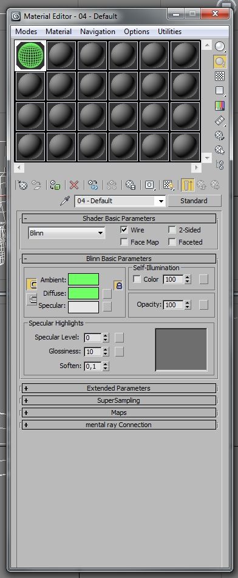Click the Opacity value field
Image resolution: width=238 pixels, height=578 pixels.
pyautogui.click(x=173, y=305)
